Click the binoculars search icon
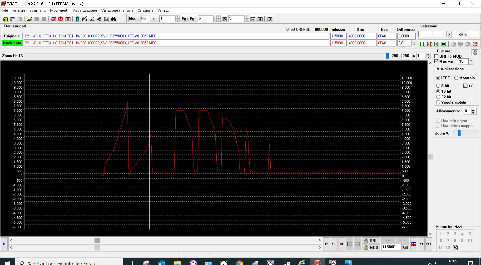This screenshot has width=481, height=265. (113, 19)
